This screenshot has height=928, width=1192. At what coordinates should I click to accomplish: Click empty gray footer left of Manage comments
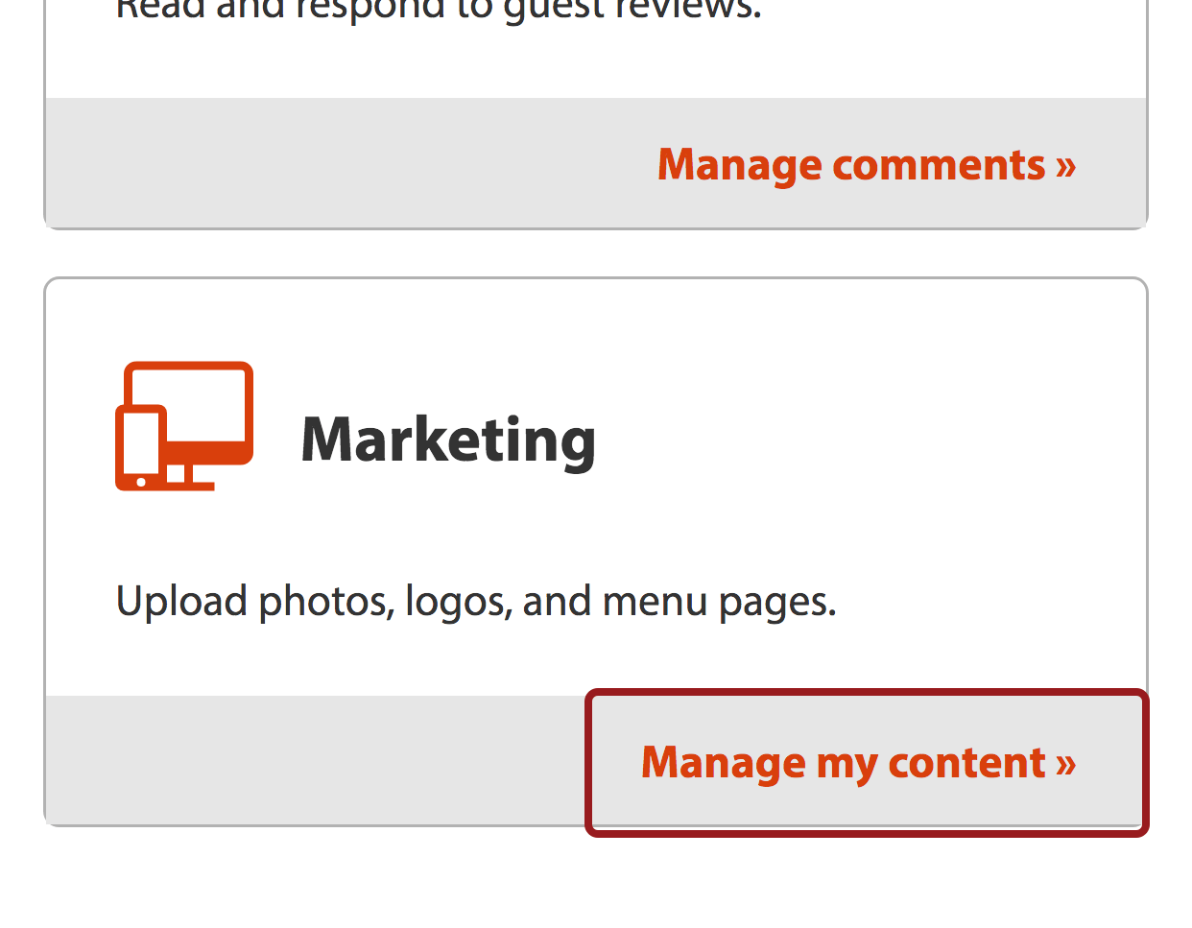pos(346,163)
